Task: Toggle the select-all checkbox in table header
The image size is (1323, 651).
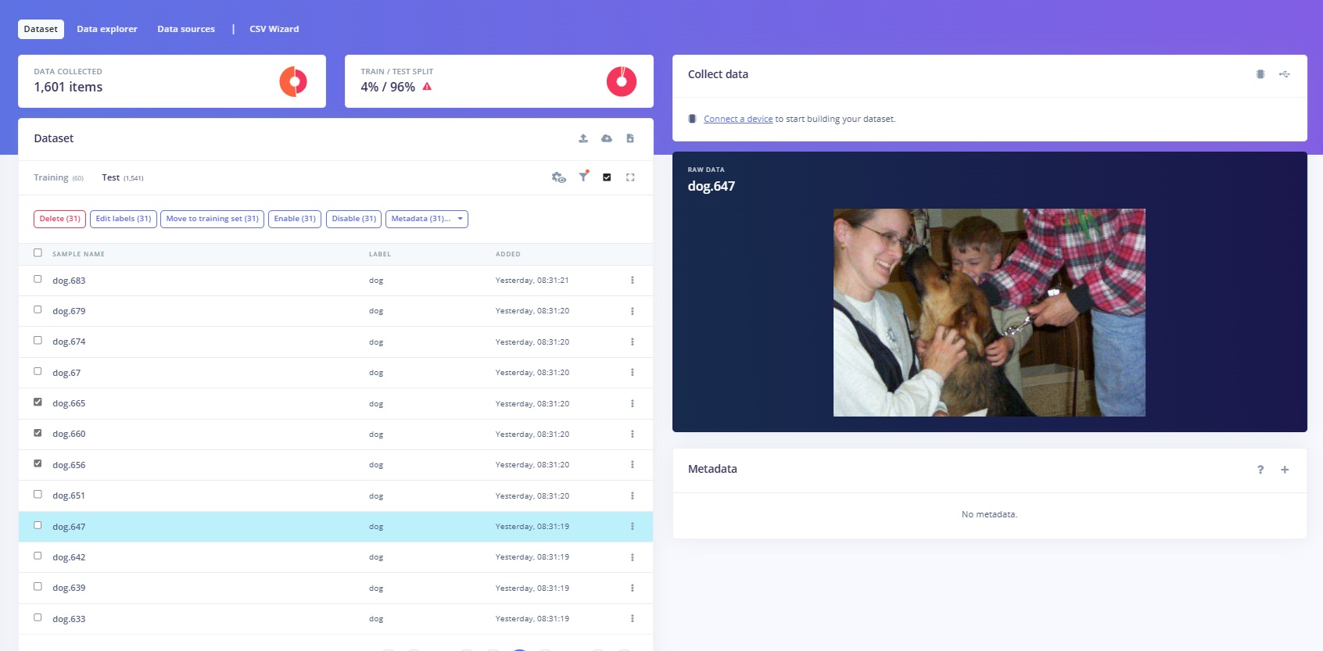Action: (38, 252)
